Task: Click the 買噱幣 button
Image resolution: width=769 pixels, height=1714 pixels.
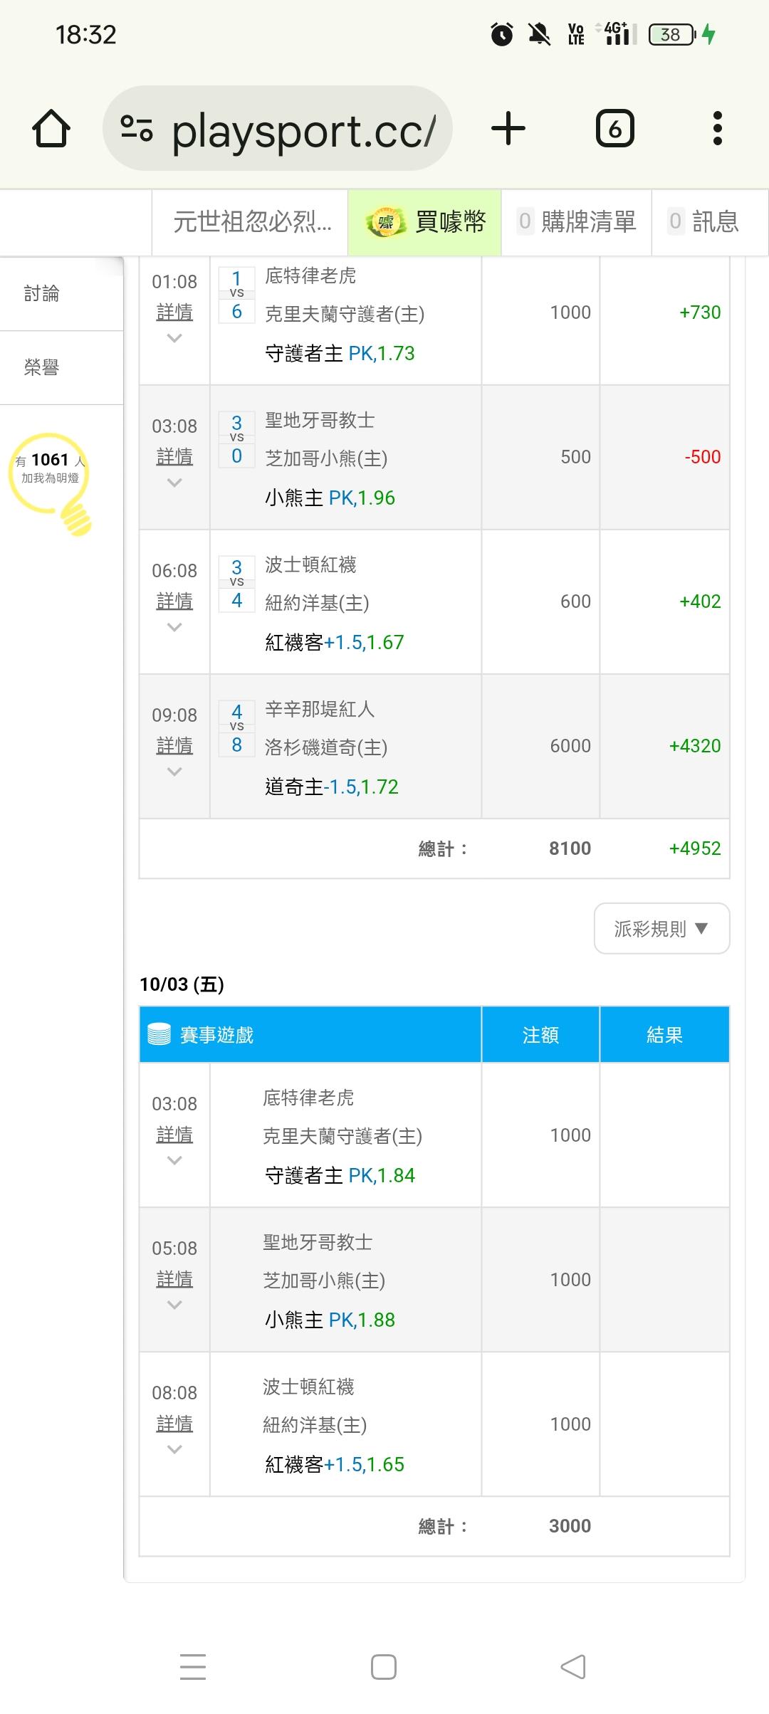Action: pos(425,222)
